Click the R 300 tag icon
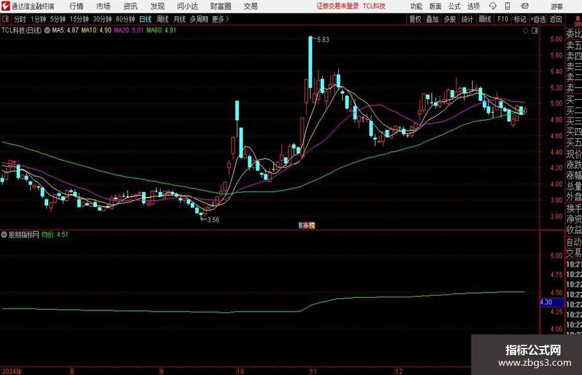 578,21
